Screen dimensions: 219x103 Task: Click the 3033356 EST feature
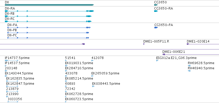pos(13,102)
